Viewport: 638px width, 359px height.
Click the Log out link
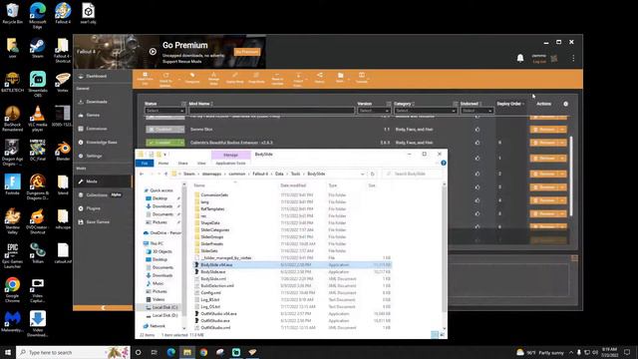tap(538, 62)
